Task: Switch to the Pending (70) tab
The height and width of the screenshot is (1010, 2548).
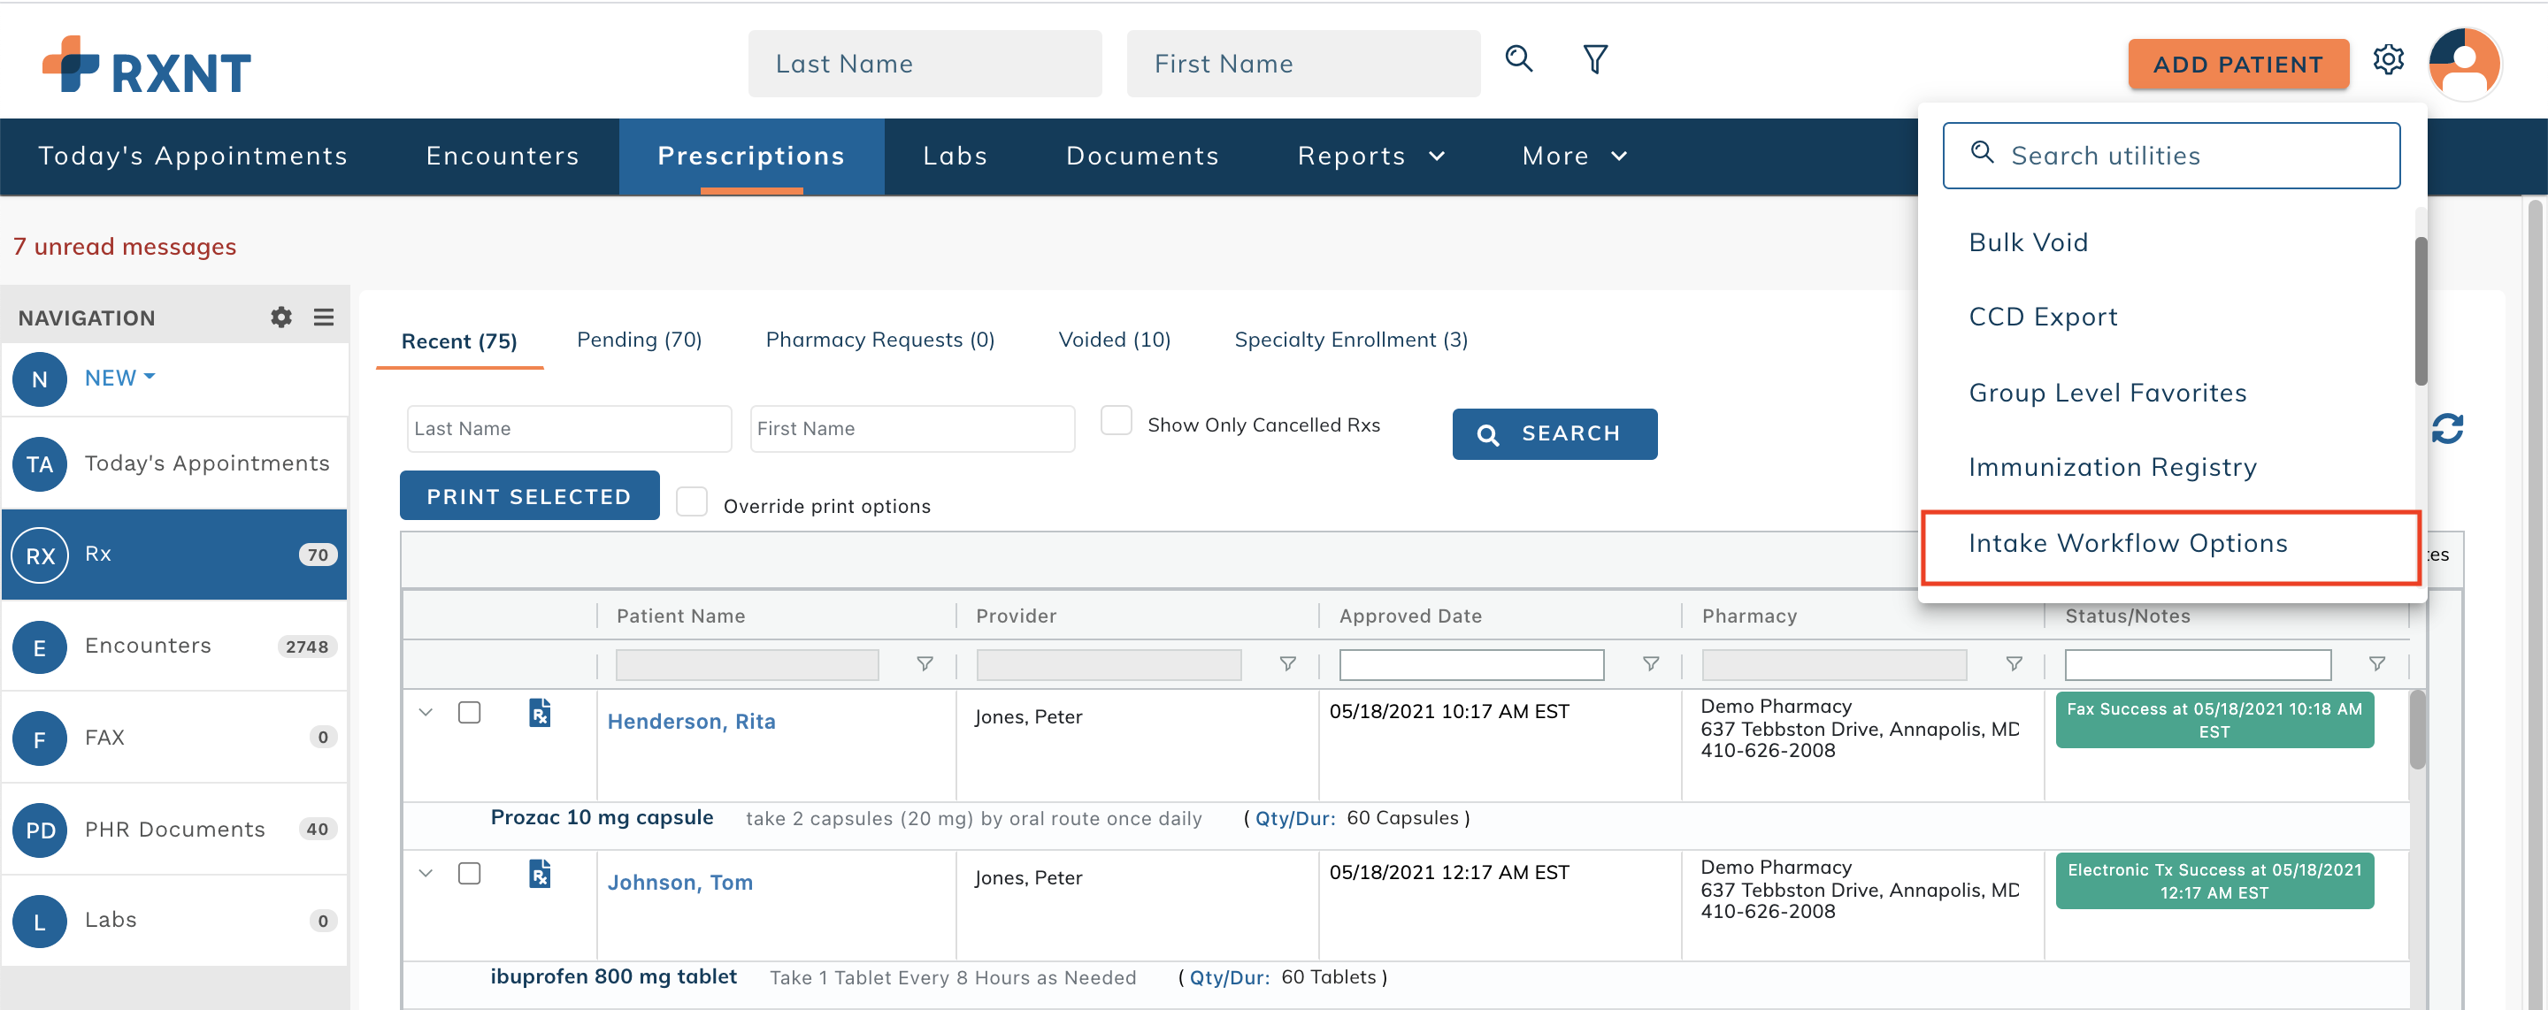Action: (639, 340)
